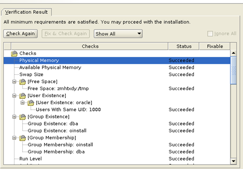Click the User Existence folder icon

pyautogui.click(x=23, y=96)
